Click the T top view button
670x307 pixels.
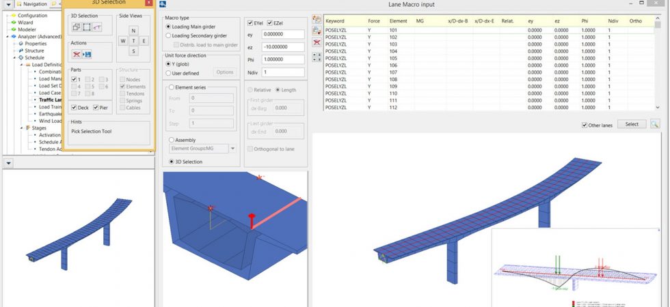pyautogui.click(x=133, y=41)
